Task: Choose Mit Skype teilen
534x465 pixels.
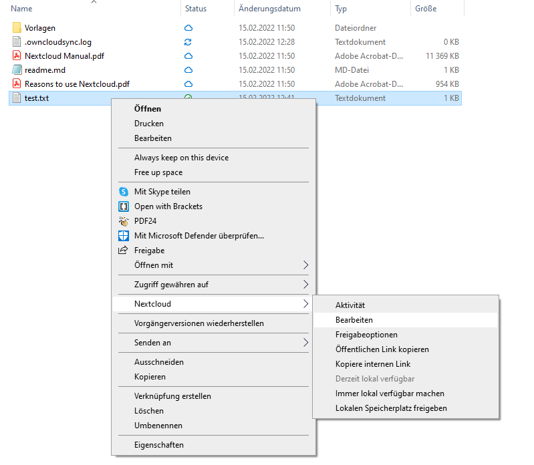Action: [213, 192]
